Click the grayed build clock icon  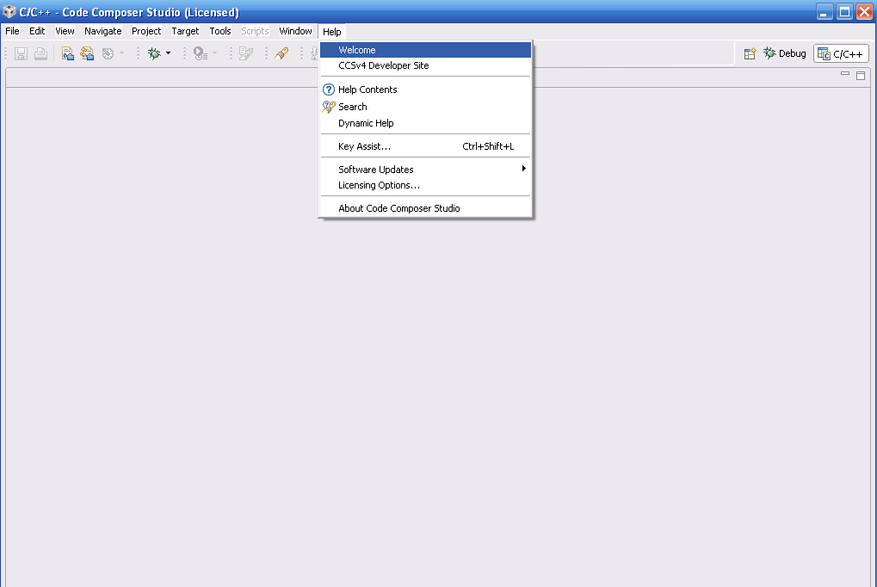(x=108, y=53)
